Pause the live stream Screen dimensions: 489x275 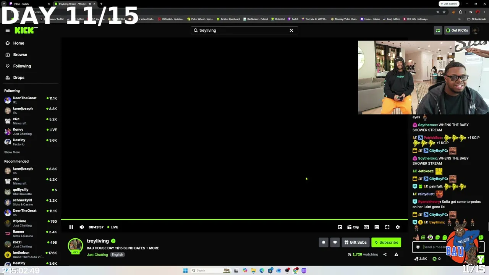pyautogui.click(x=71, y=227)
